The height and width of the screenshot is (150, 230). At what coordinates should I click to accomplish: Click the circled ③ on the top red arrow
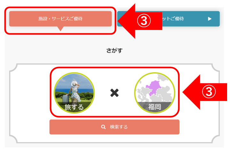[x=144, y=21]
